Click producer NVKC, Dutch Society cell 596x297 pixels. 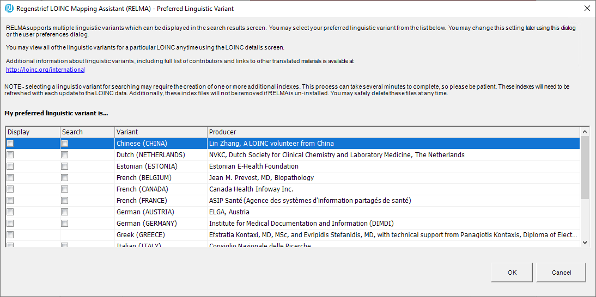394,155
